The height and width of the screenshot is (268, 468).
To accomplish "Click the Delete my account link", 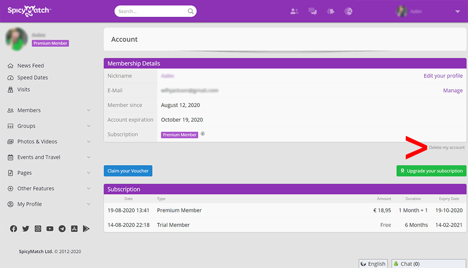I will pyautogui.click(x=447, y=147).
